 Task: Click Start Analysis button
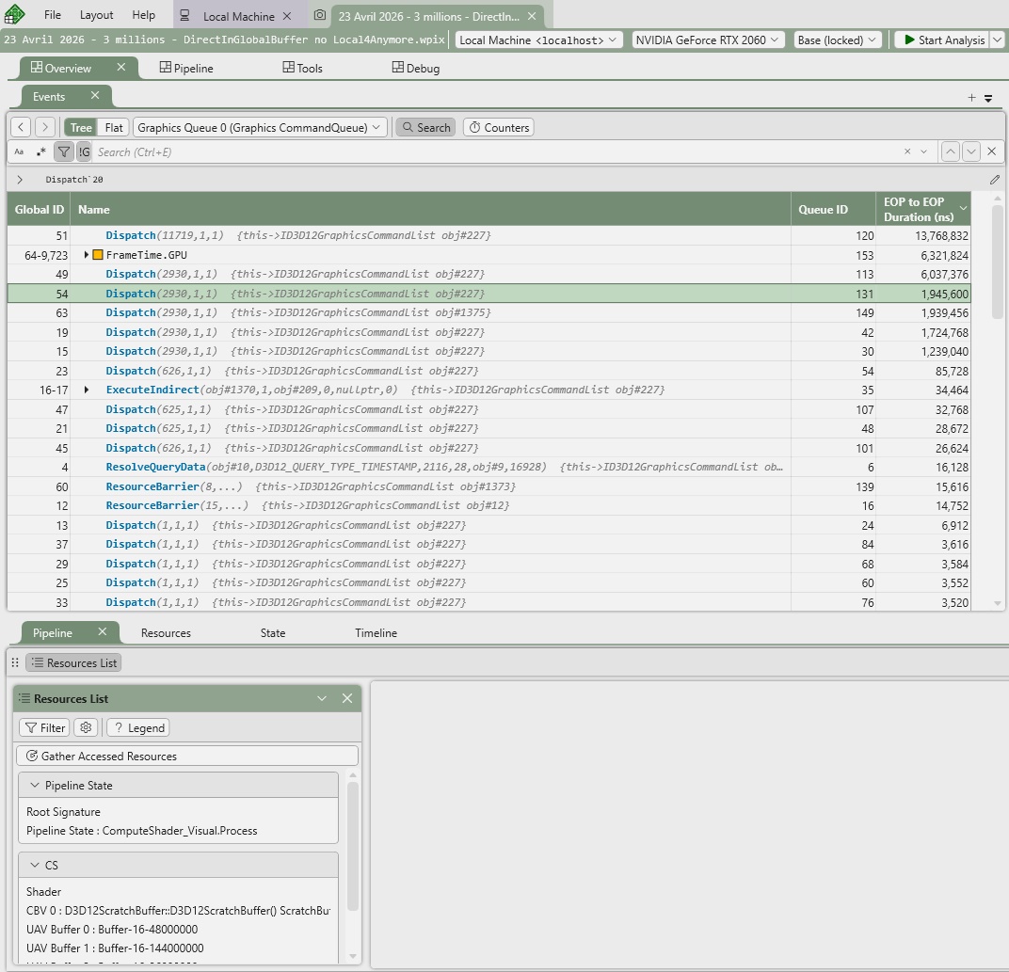pyautogui.click(x=943, y=40)
